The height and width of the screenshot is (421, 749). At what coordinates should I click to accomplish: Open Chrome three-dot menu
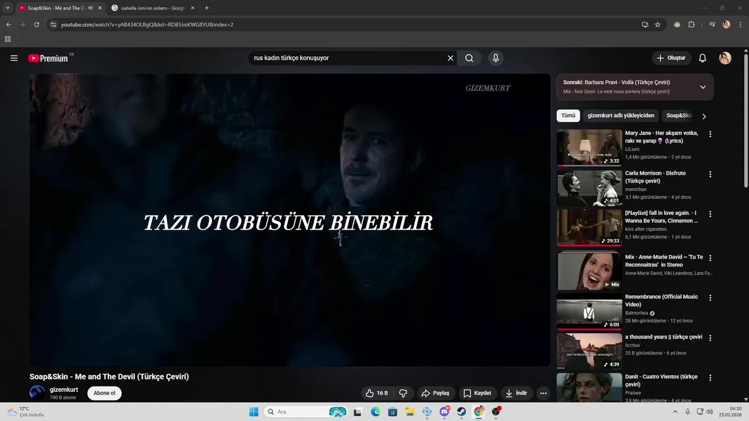click(740, 25)
